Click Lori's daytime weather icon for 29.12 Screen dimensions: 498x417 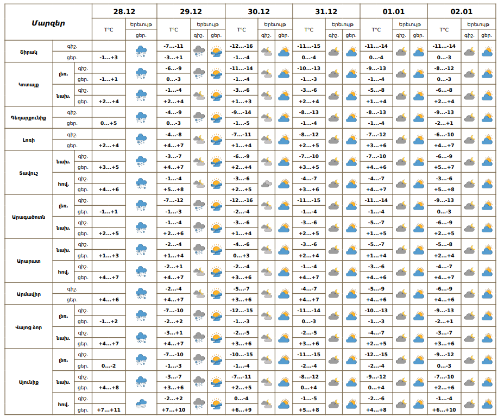click(x=216, y=140)
